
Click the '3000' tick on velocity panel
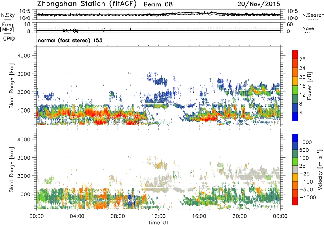point(24,158)
